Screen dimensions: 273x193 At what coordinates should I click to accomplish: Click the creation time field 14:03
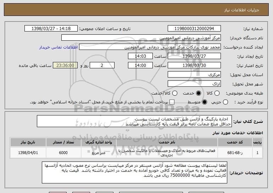(x=140, y=56)
